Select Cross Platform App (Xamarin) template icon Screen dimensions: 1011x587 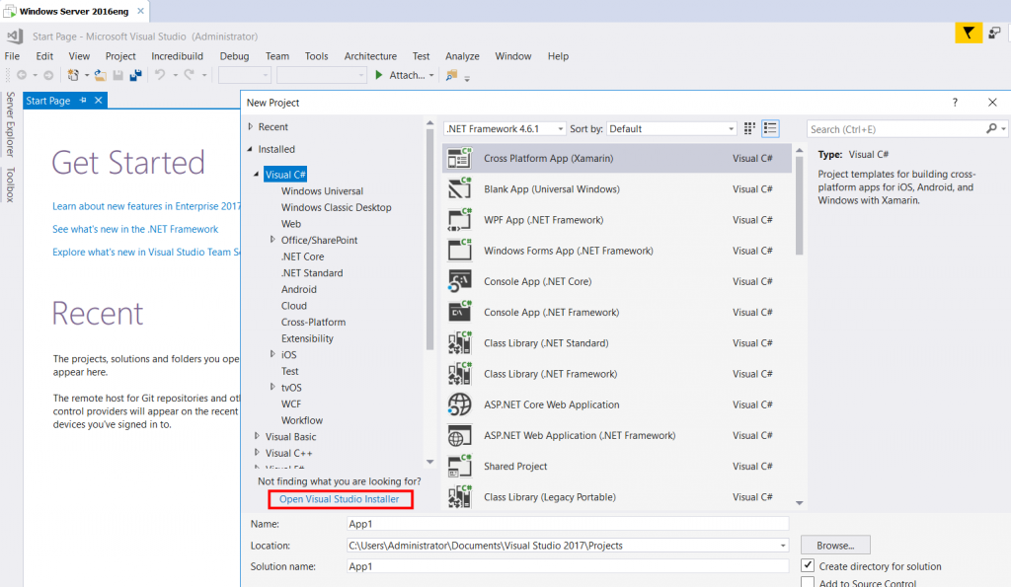click(460, 158)
